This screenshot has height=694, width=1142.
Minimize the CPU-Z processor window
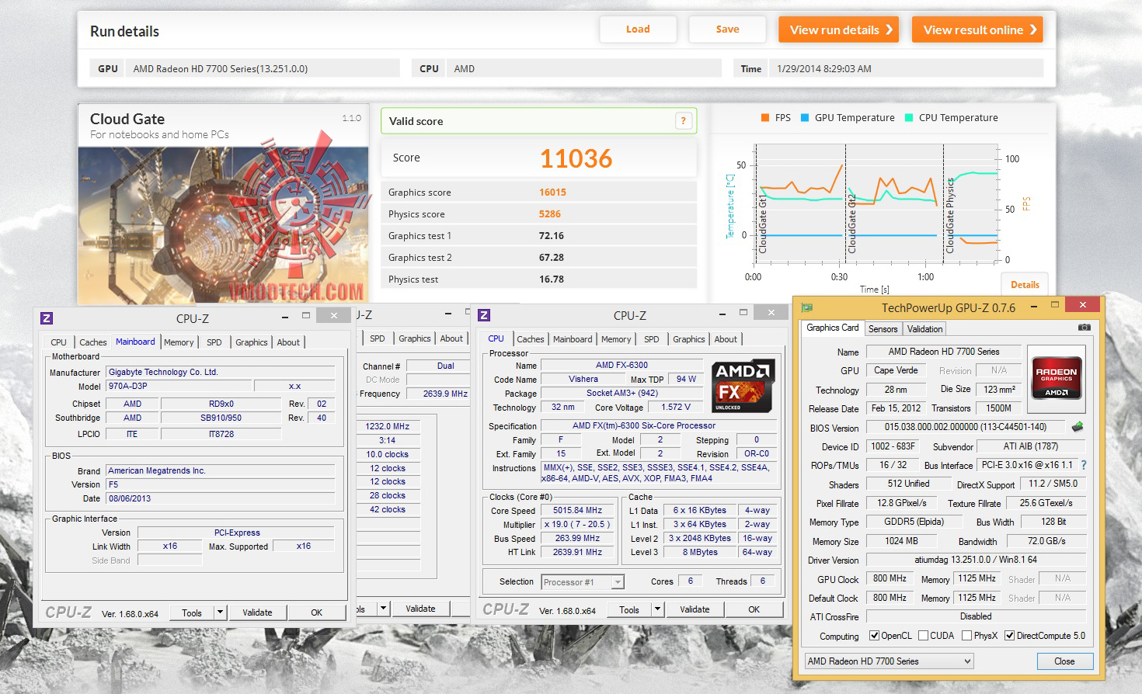point(722,313)
